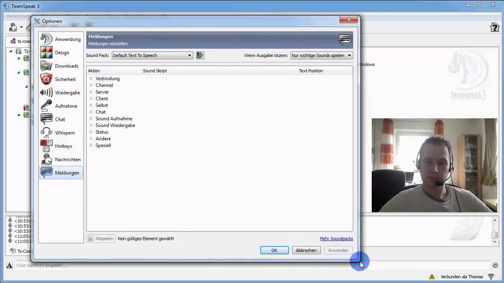This screenshot has height=283, width=504.
Task: Expand the Selbst tree node
Action: click(91, 105)
